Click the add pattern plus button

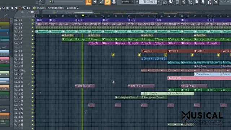pyautogui.click(x=159, y=2)
